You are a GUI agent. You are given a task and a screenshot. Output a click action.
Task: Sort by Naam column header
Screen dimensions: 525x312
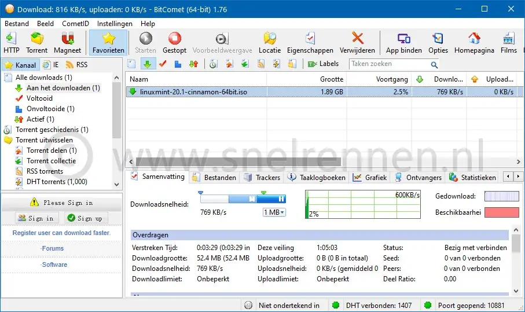click(x=196, y=79)
